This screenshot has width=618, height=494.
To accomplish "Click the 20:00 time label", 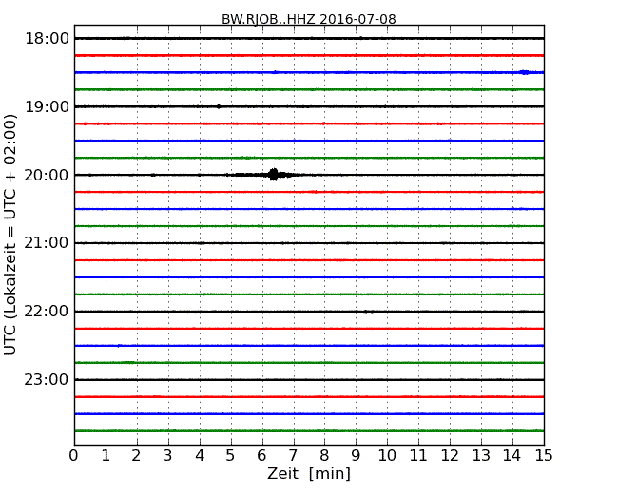I will click(x=48, y=175).
